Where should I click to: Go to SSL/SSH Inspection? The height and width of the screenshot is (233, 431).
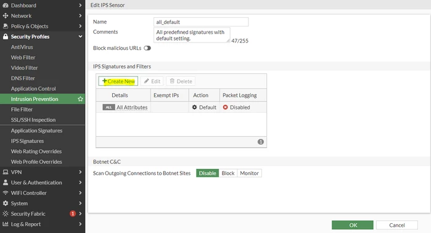[33, 120]
